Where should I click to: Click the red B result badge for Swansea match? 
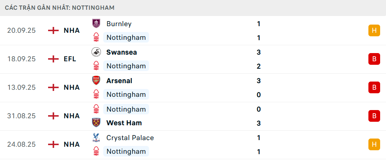pyautogui.click(x=374, y=59)
